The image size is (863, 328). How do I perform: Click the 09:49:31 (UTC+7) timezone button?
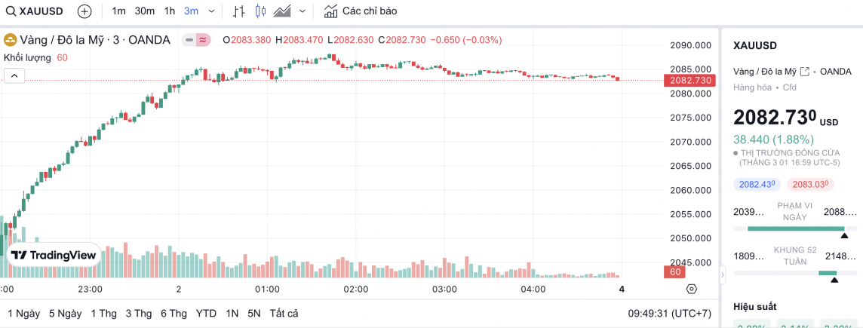coord(669,313)
